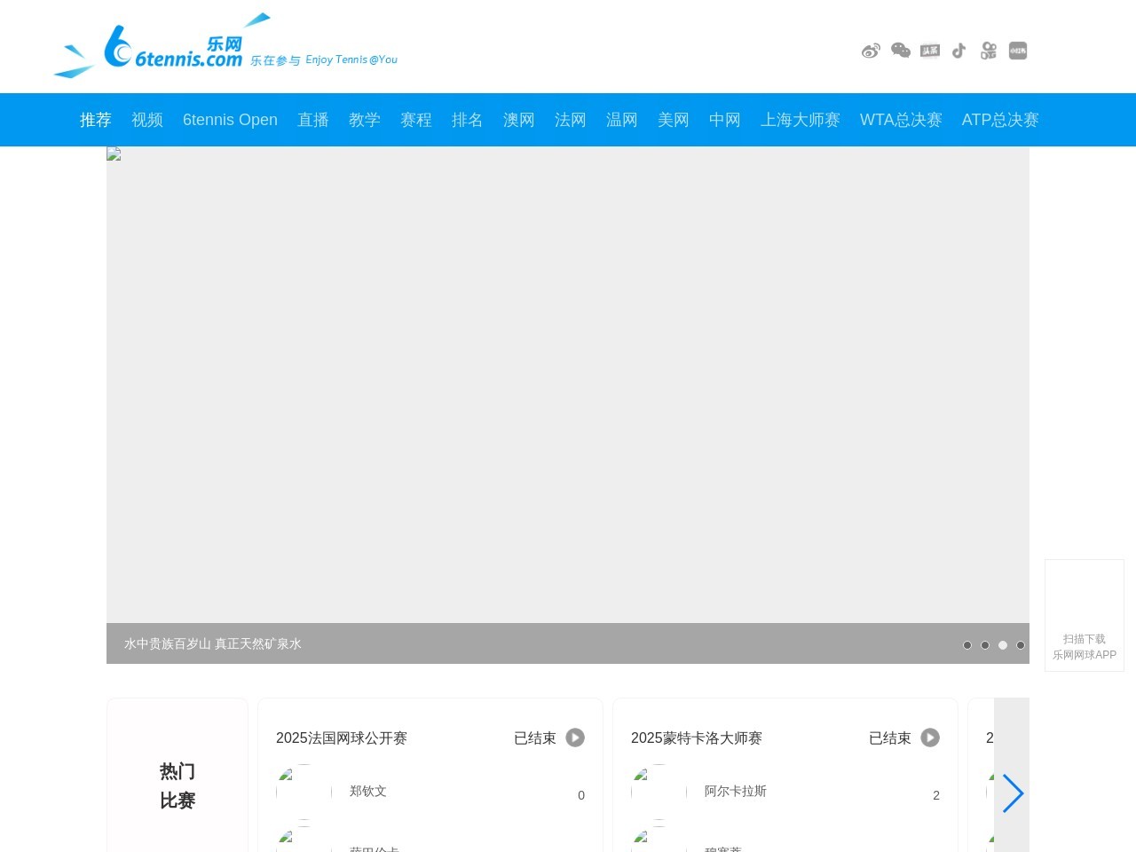The height and width of the screenshot is (852, 1136).
Task: Select the fourth carousel slide dot
Action: tap(1021, 645)
